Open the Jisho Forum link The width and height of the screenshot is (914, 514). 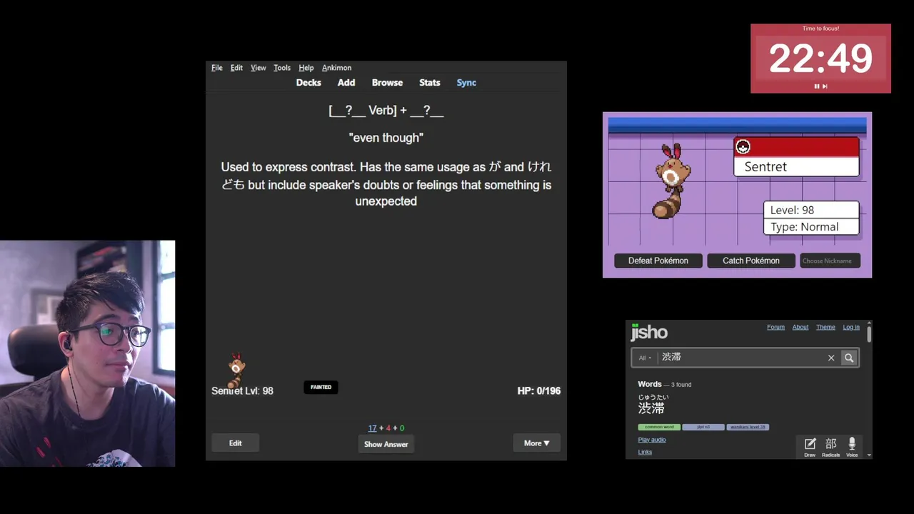pos(775,327)
